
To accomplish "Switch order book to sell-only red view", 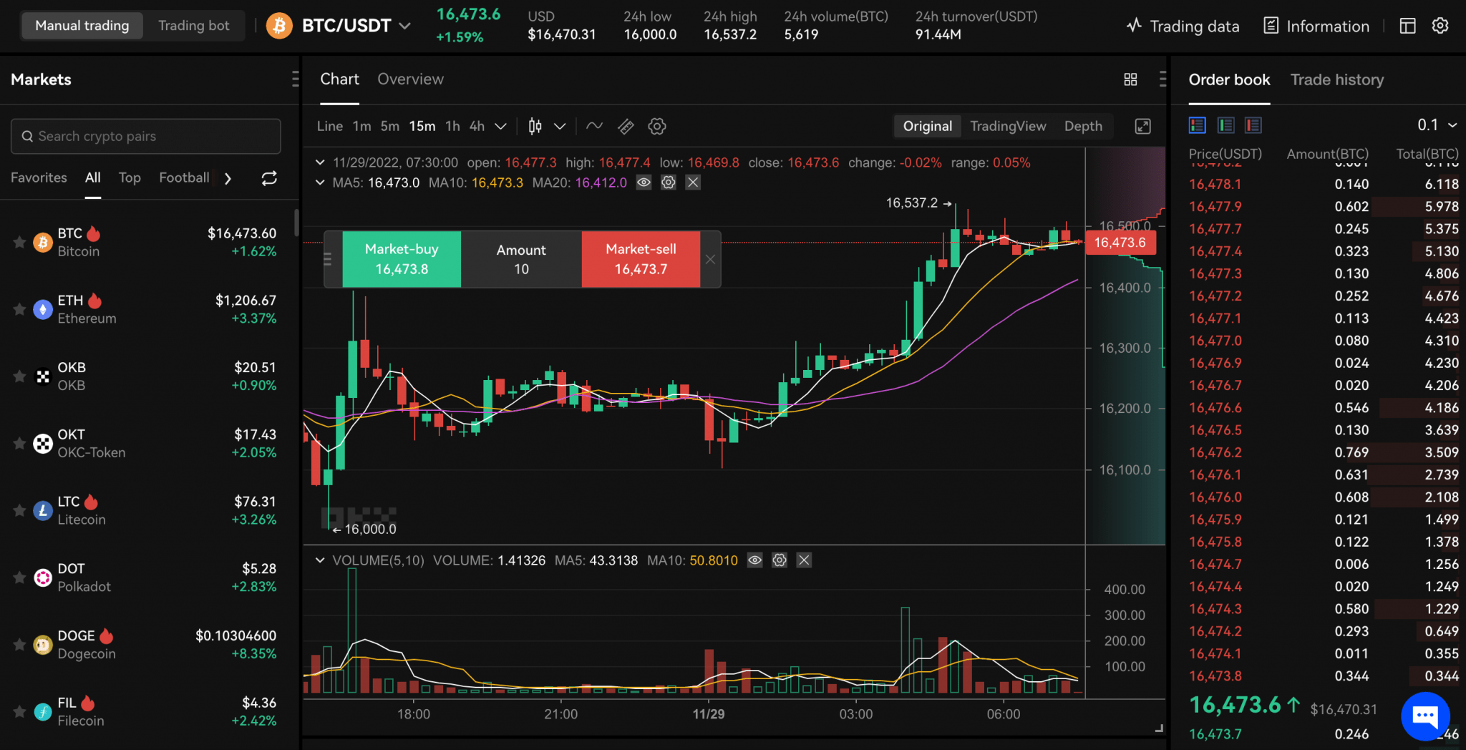I will [1253, 125].
